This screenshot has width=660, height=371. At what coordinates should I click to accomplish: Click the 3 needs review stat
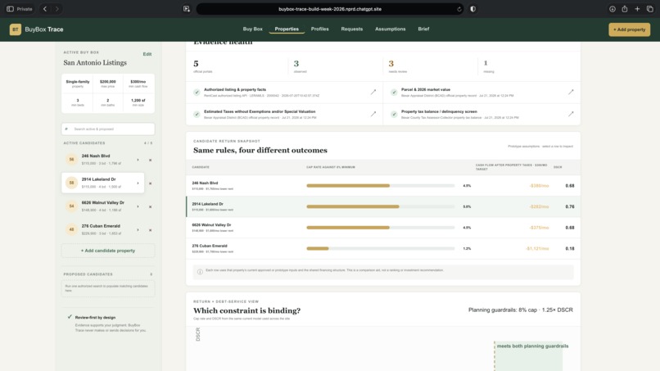tap(397, 66)
